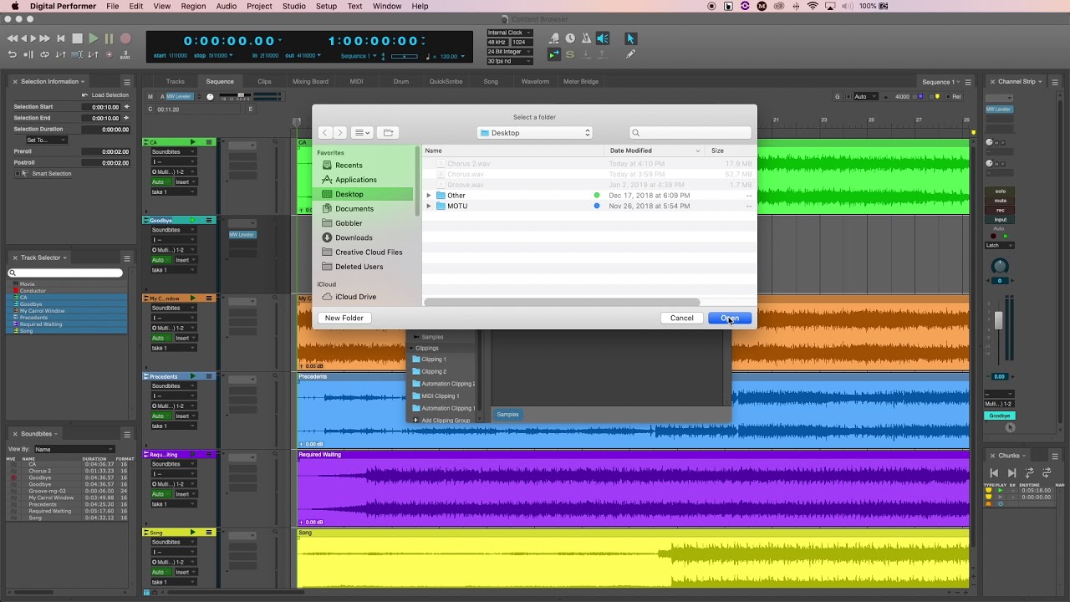
Task: Open the Project menu
Action: pyautogui.click(x=259, y=6)
